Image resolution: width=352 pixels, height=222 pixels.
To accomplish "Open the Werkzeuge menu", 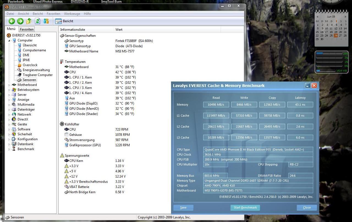I will pyautogui.click(x=72, y=14).
